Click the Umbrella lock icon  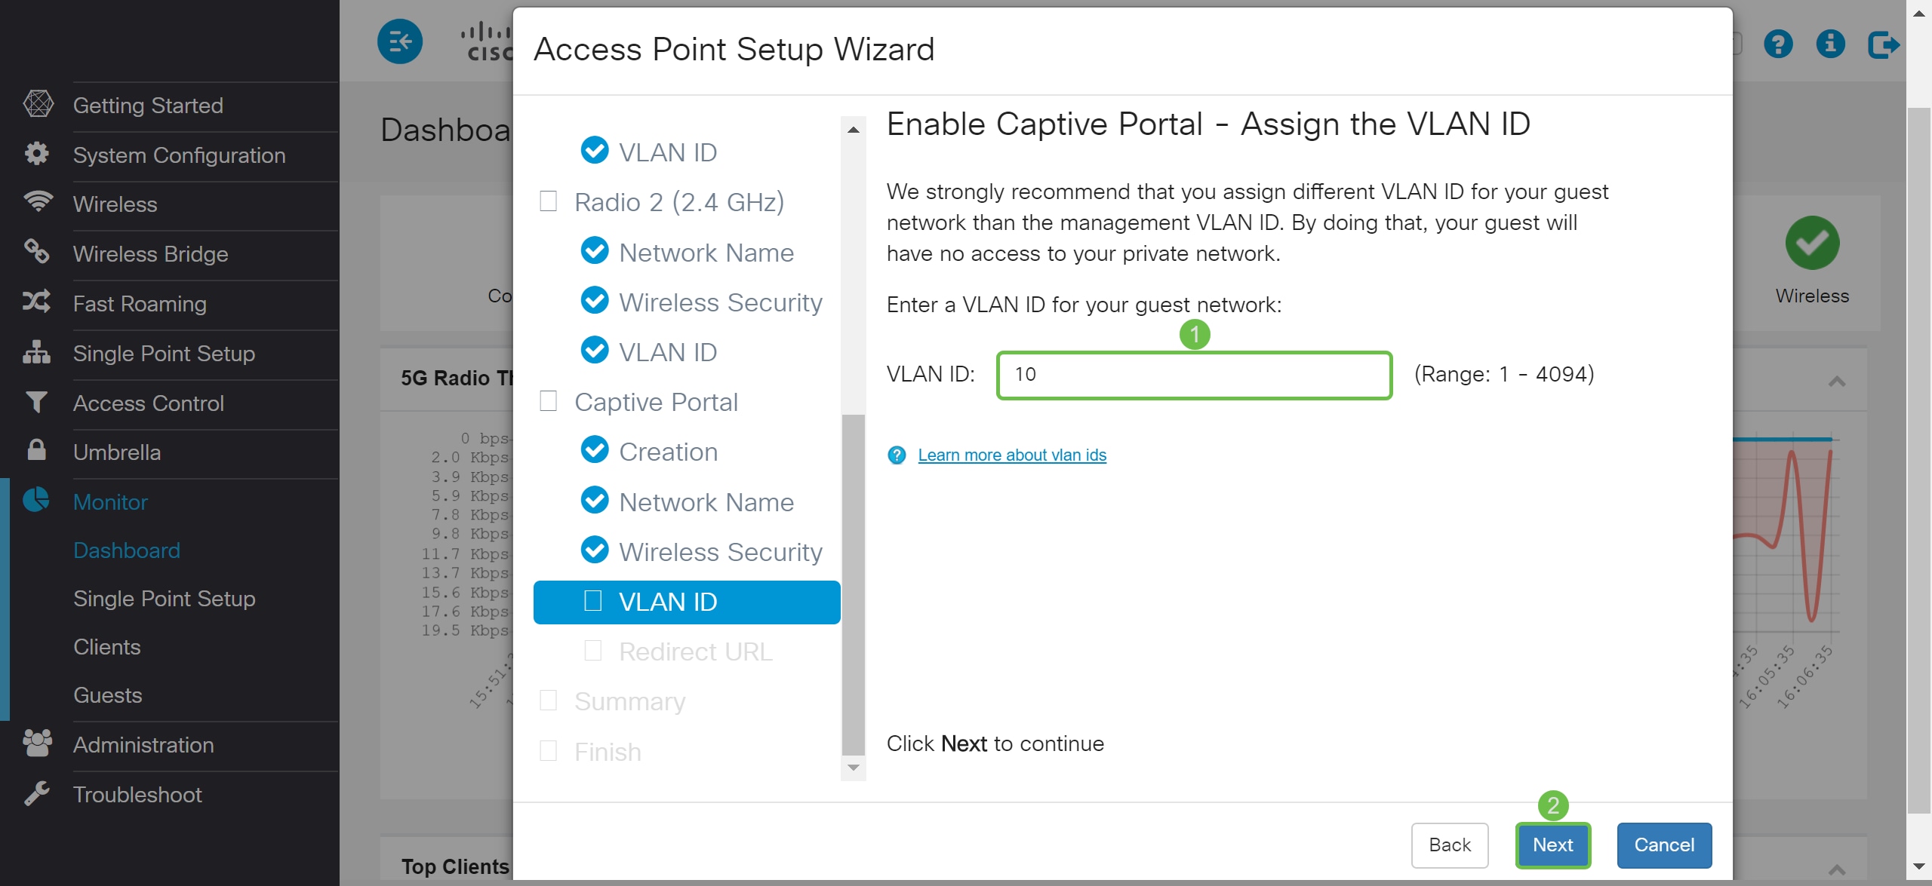pyautogui.click(x=36, y=450)
